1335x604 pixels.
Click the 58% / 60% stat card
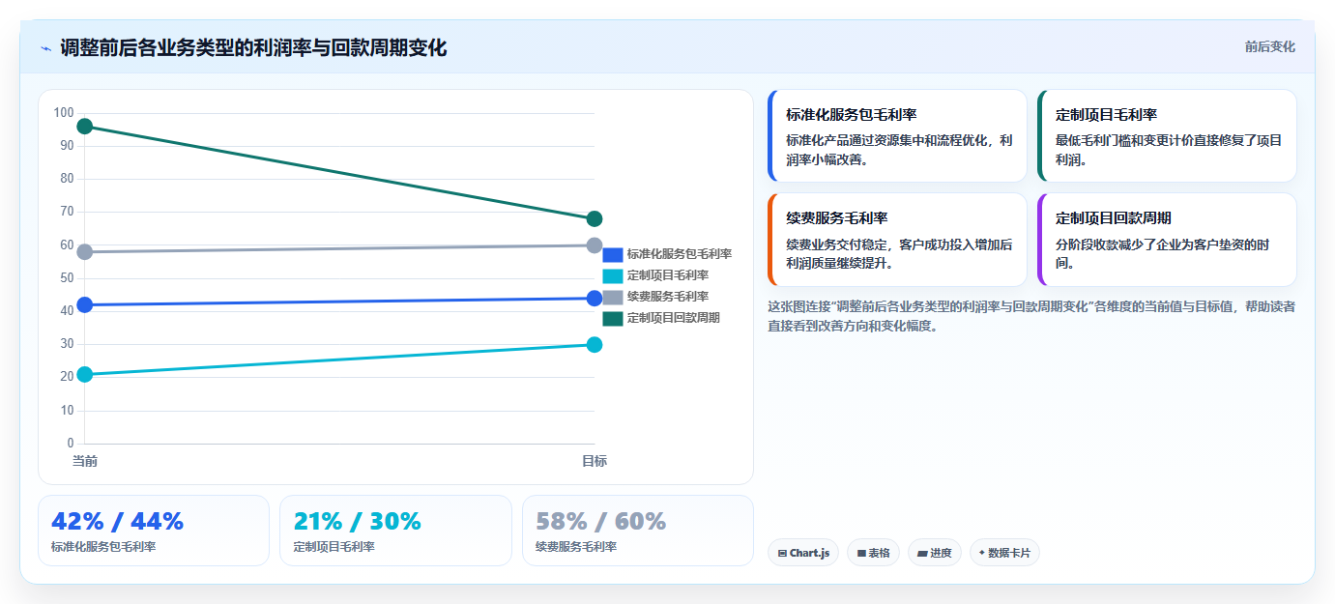[x=638, y=531]
